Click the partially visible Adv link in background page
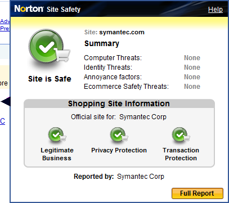The width and height of the screenshot is (229, 203). (5, 21)
